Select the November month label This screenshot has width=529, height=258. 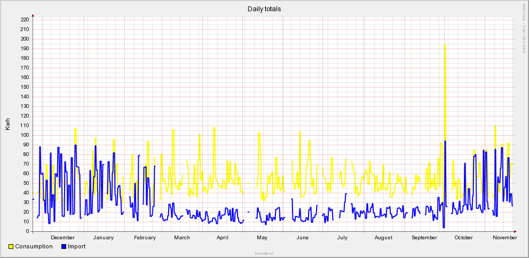[x=505, y=238]
